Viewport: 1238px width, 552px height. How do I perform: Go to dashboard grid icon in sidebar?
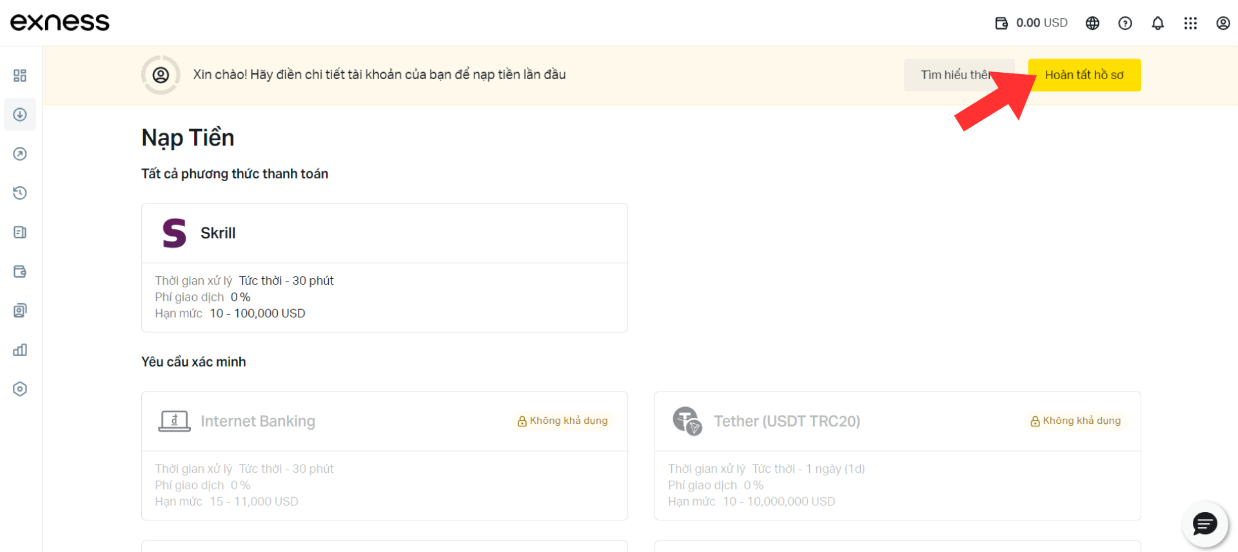tap(20, 75)
